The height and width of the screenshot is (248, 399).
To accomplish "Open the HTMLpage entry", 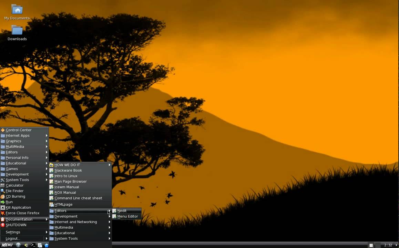I will coord(80,205).
